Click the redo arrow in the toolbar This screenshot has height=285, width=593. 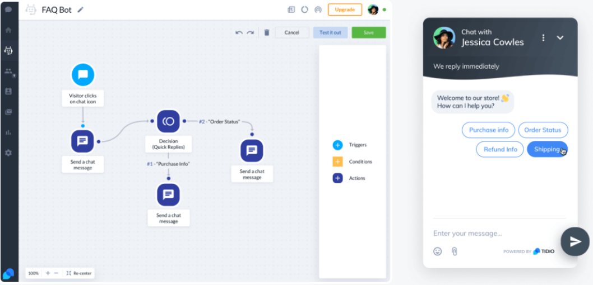click(x=250, y=32)
